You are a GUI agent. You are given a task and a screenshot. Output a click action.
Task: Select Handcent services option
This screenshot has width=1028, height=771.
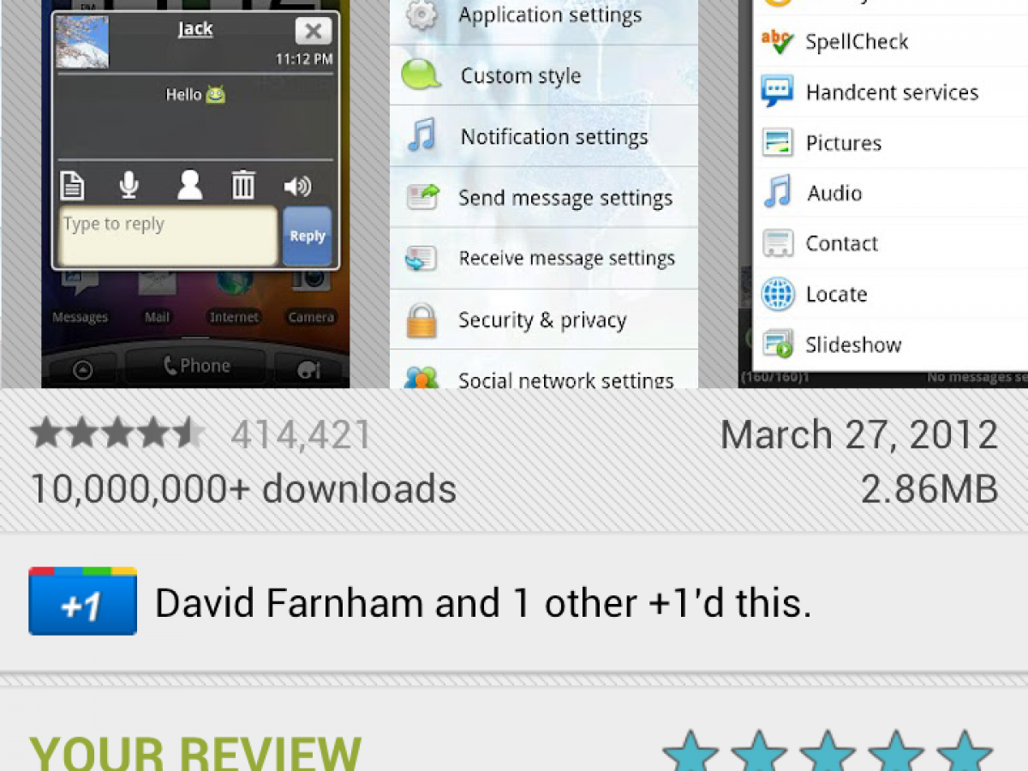tap(890, 93)
